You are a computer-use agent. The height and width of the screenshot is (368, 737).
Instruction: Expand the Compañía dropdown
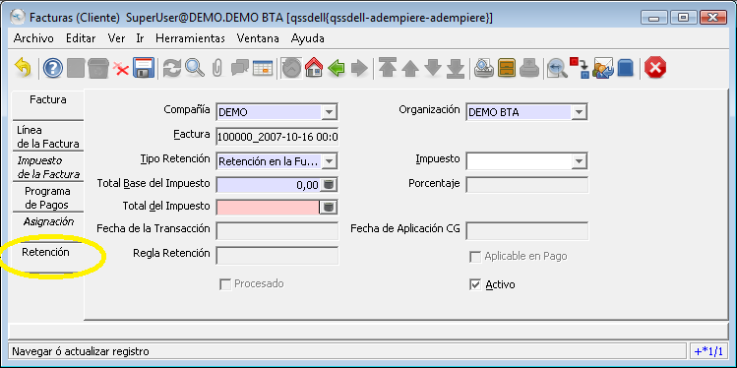[329, 112]
